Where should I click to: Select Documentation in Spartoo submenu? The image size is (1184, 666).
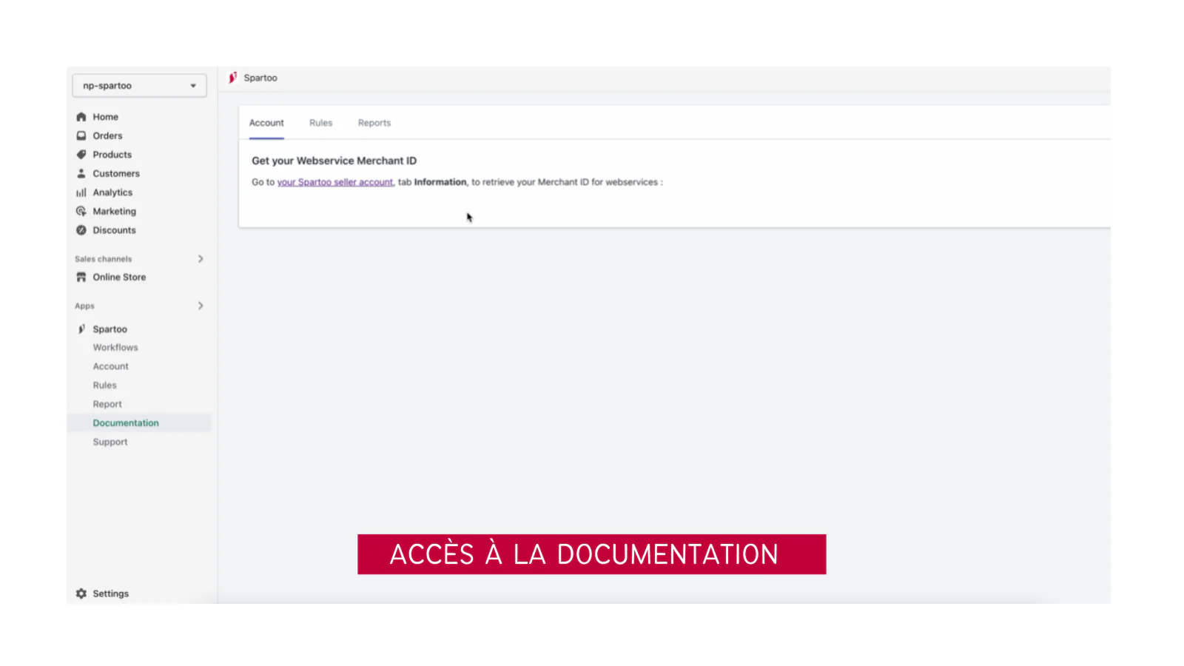pos(126,423)
